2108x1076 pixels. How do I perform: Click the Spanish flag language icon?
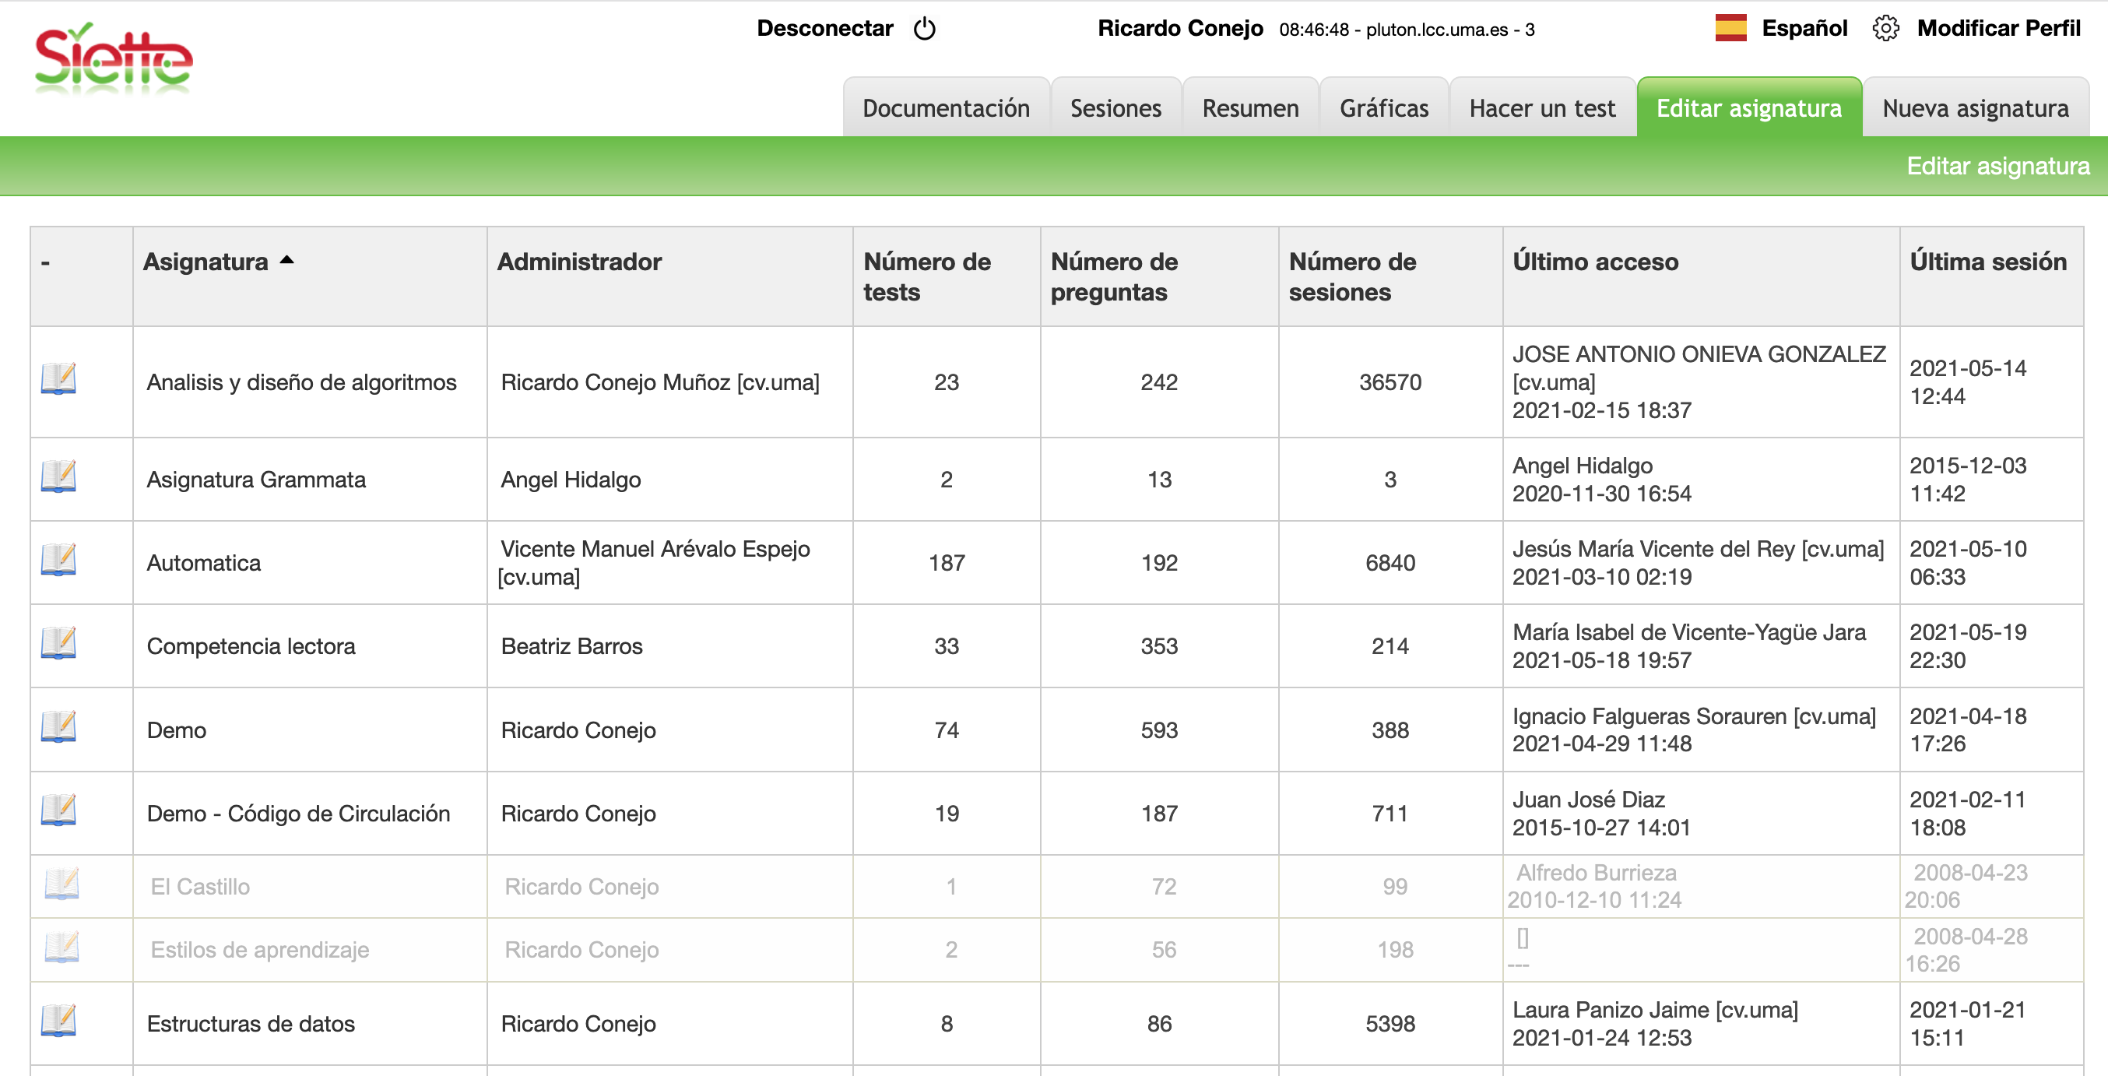1730,29
